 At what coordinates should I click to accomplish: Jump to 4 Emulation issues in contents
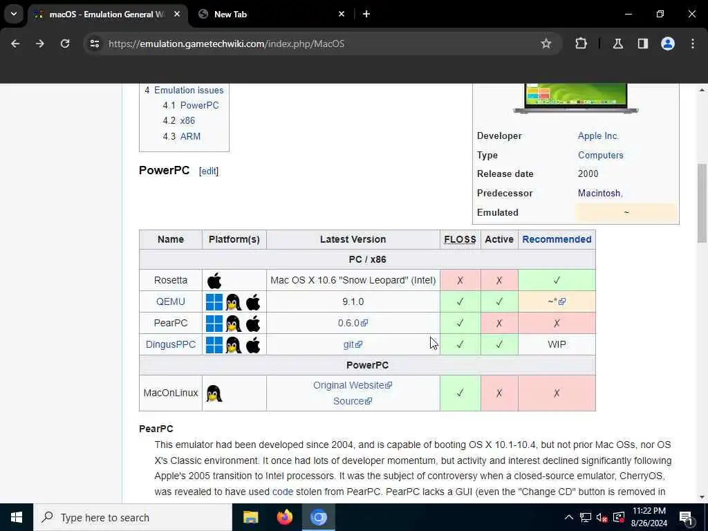point(184,91)
